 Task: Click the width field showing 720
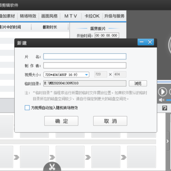pyautogui.click(x=101, y=75)
